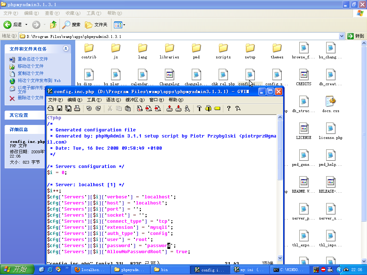
Task: Save the session from GVIM toolbar
Action: pos(178,108)
